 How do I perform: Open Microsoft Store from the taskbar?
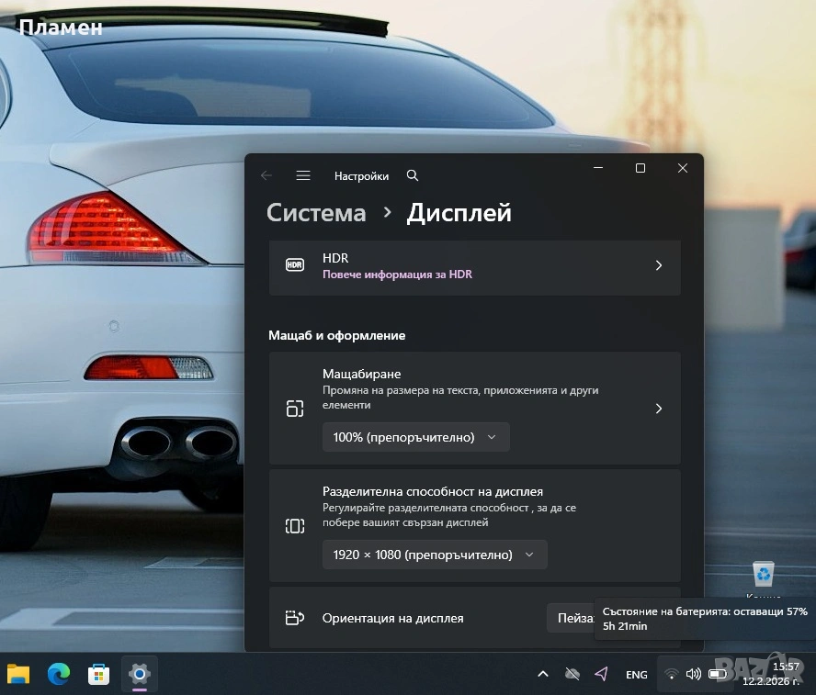[x=98, y=674]
